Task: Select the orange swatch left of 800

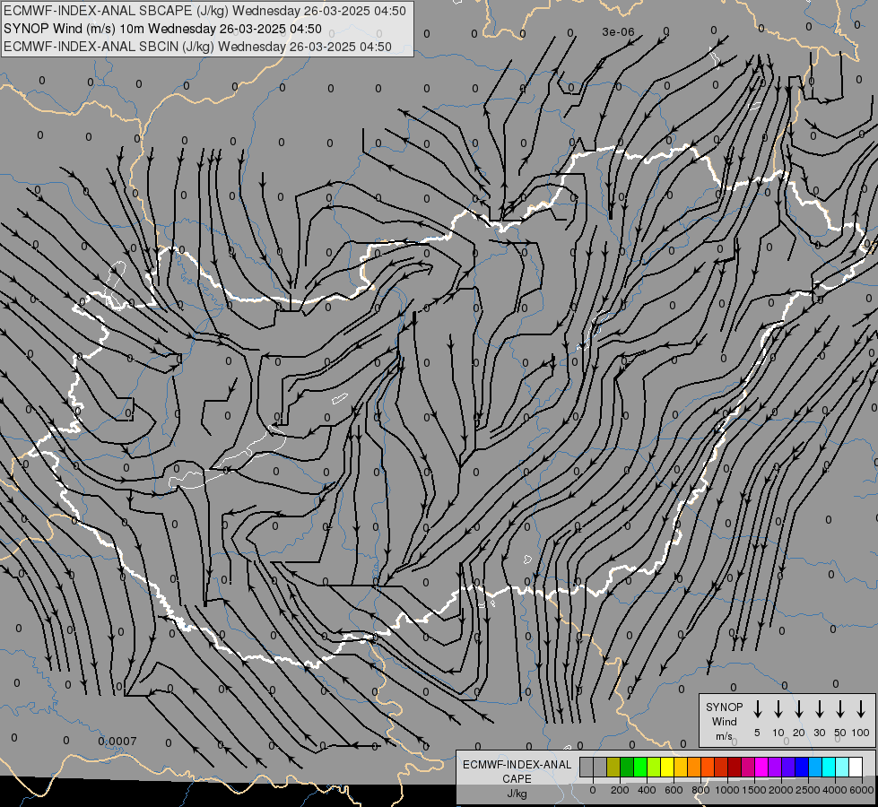Action: (x=694, y=768)
